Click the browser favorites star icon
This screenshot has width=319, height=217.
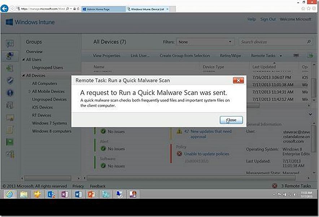tap(309, 9)
